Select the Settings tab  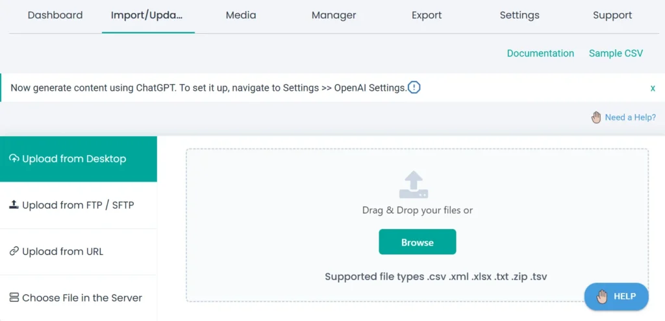tap(520, 15)
